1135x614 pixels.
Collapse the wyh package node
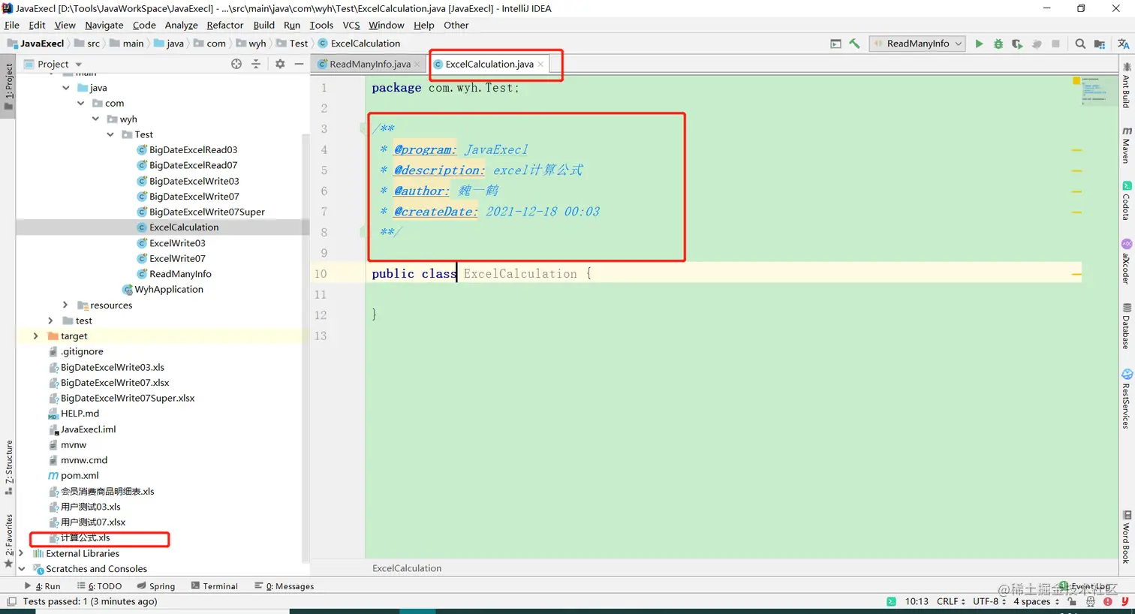point(95,119)
